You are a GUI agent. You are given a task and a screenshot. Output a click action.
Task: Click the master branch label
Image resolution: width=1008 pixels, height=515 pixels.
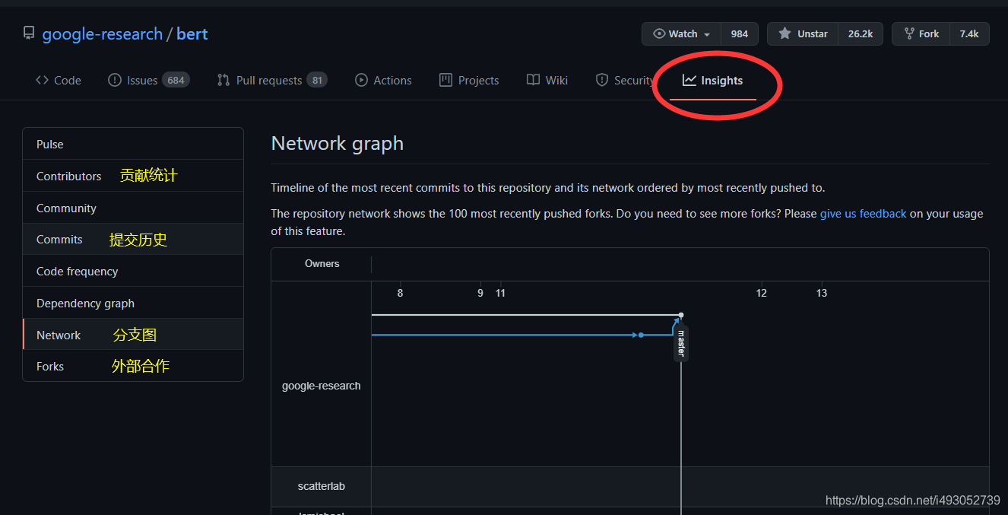[x=681, y=342]
